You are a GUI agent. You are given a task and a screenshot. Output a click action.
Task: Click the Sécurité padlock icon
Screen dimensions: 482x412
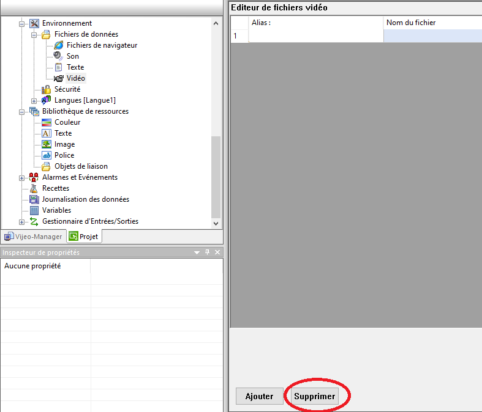tap(46, 89)
